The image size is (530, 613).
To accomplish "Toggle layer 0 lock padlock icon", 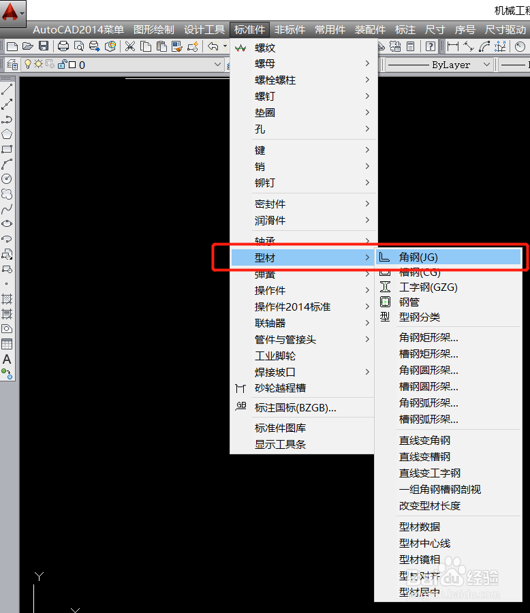I will [61, 64].
